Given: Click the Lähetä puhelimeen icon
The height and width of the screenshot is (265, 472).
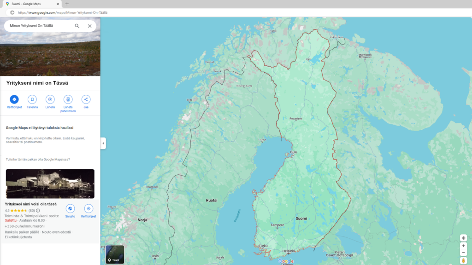Looking at the screenshot, I should pyautogui.click(x=68, y=99).
